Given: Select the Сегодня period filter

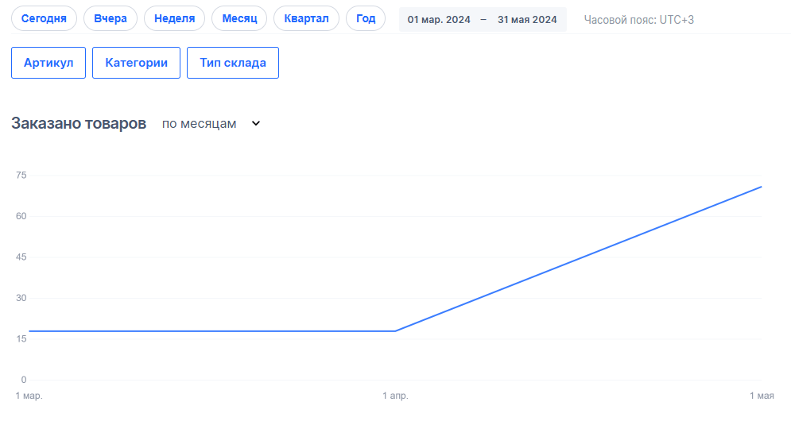Looking at the screenshot, I should (44, 18).
